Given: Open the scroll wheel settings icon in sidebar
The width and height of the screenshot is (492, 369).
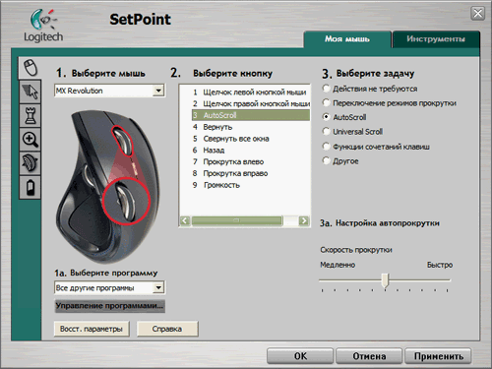Looking at the screenshot, I should (x=31, y=163).
